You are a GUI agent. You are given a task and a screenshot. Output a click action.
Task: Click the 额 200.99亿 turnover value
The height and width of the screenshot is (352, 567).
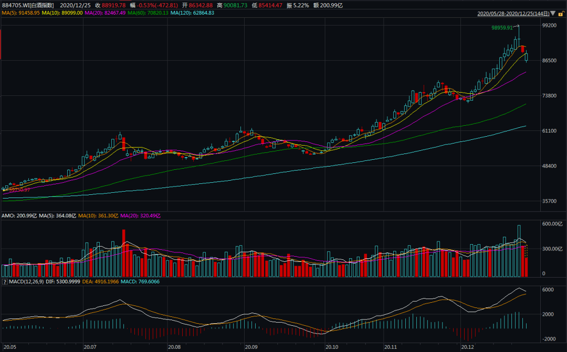(328, 5)
